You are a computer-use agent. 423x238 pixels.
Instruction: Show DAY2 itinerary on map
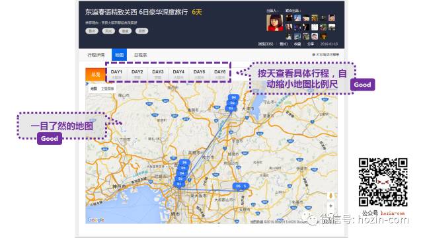tap(137, 74)
